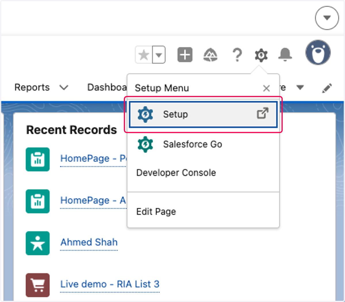345x302 pixels.
Task: Open Live demo - RIA List 3 link
Action: click(x=110, y=284)
